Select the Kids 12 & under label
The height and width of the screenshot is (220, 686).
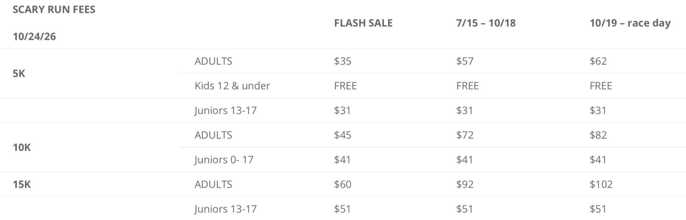pos(232,85)
